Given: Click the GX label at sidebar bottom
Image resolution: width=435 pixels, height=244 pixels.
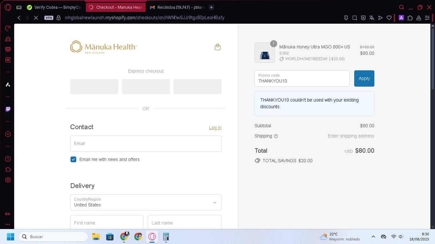Looking at the screenshot, I should pos(8,214).
